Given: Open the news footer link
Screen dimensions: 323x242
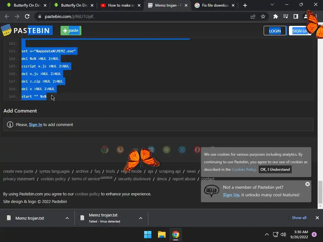Looking at the screenshot, I should 191,171.
